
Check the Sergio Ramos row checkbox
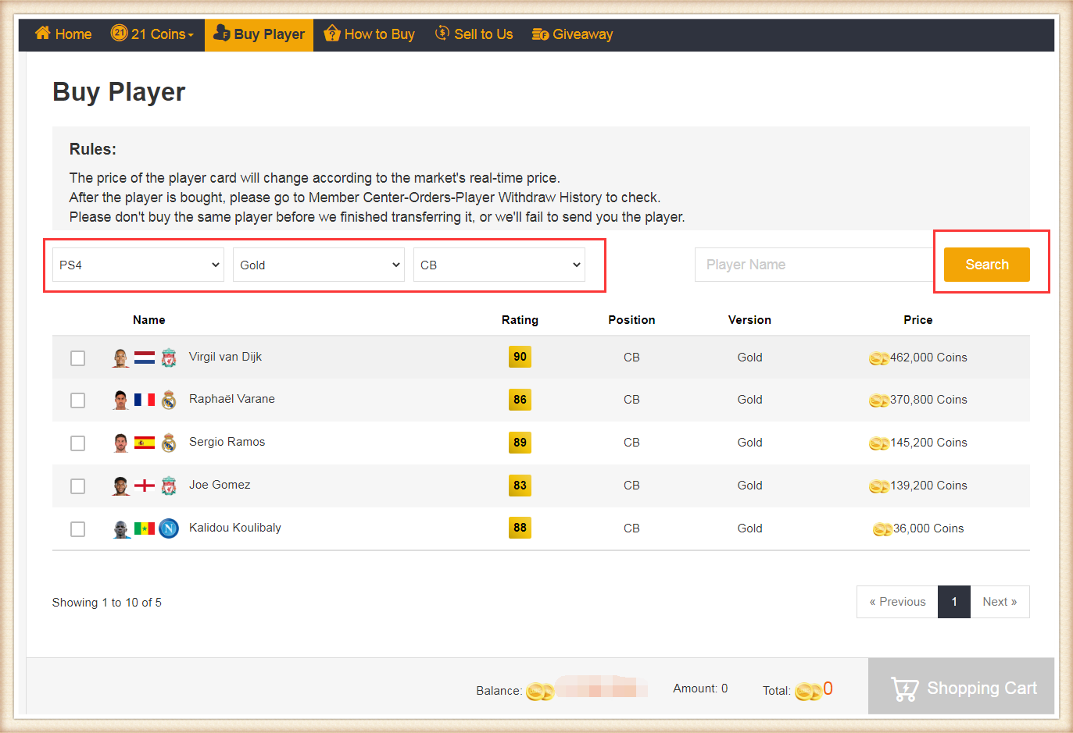[x=77, y=443]
